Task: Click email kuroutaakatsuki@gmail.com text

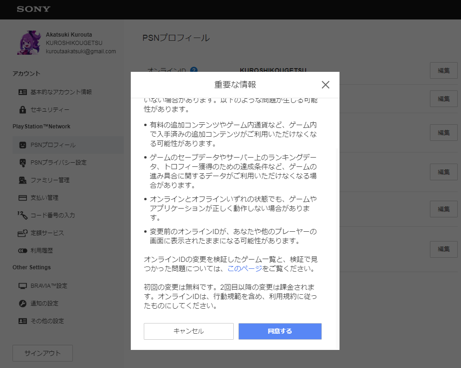Action: 81,51
